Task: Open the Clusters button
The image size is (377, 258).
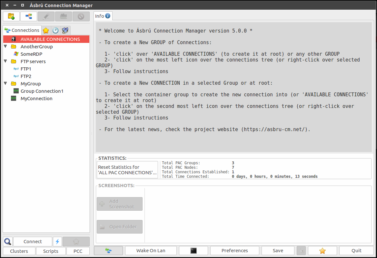Action: (x=19, y=251)
